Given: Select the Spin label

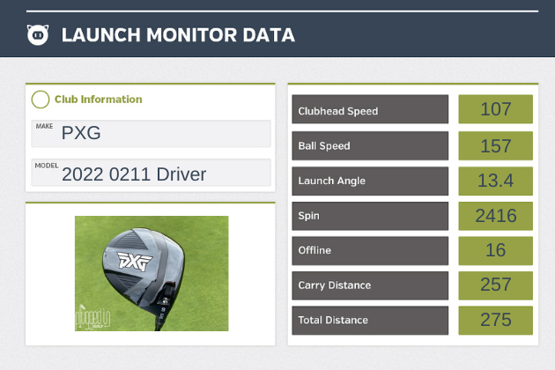Looking at the screenshot, I should (370, 216).
